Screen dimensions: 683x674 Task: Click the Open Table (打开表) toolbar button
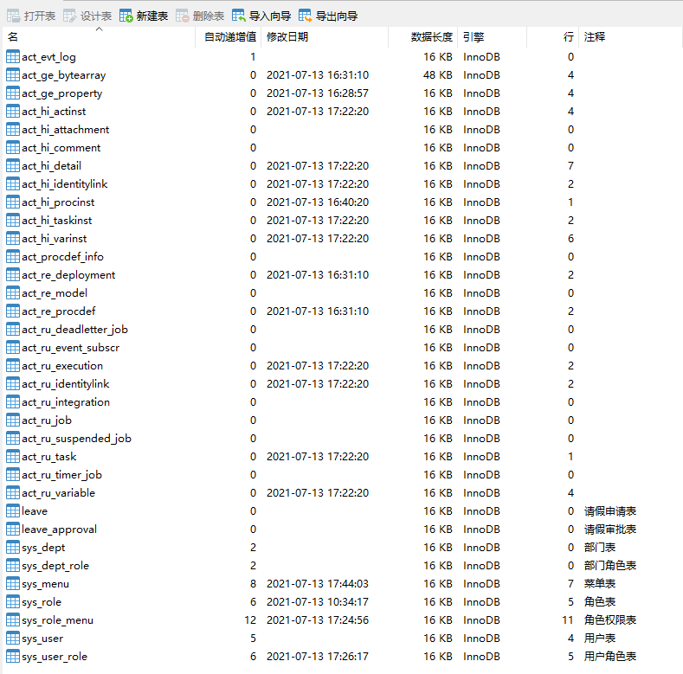tap(31, 16)
